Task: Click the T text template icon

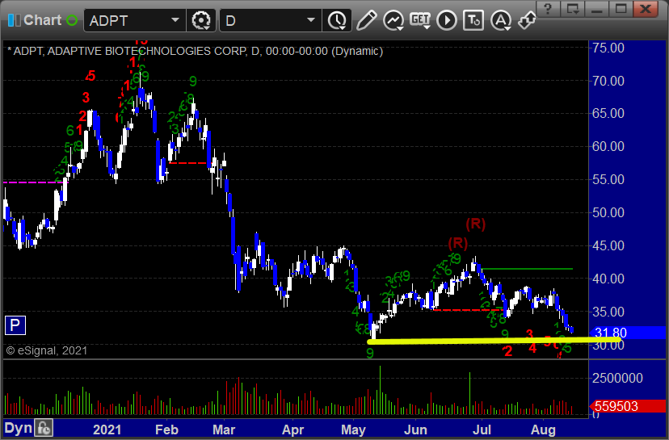Action: click(473, 20)
